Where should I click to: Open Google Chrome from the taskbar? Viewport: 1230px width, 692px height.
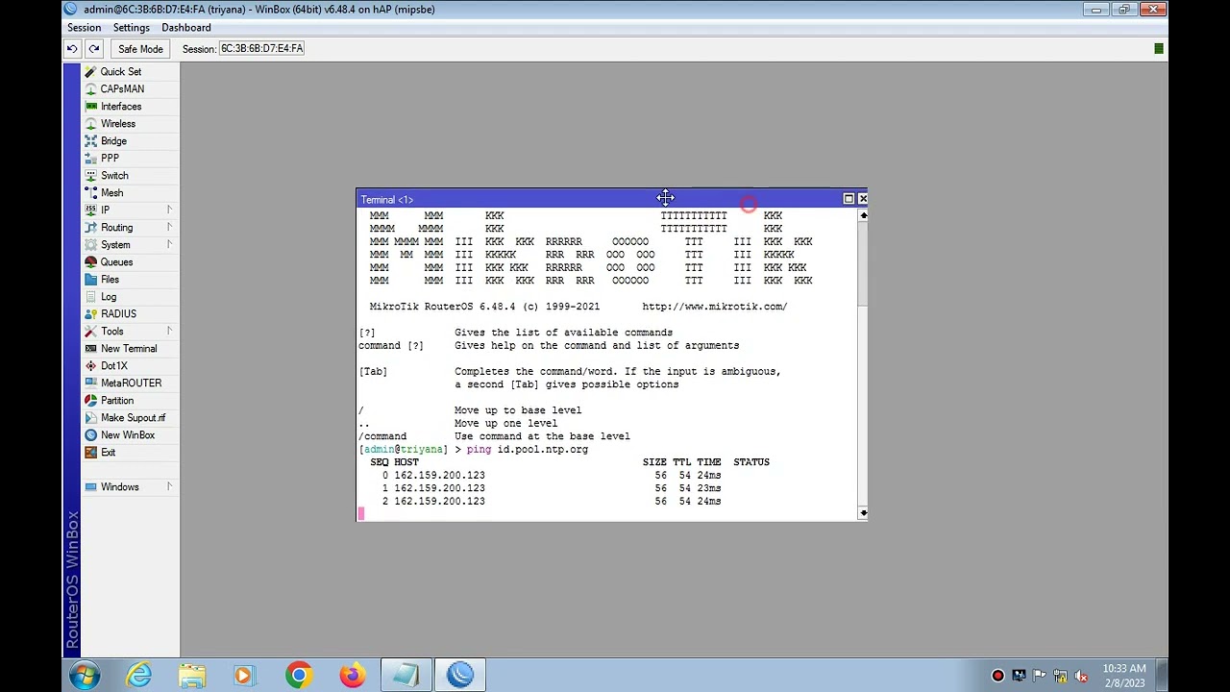point(299,676)
